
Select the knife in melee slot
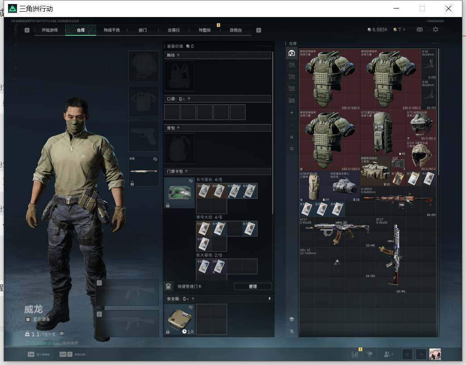(x=144, y=171)
